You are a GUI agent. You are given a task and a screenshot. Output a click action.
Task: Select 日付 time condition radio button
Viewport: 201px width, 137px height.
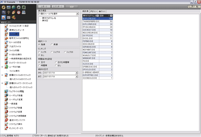coord(39,62)
